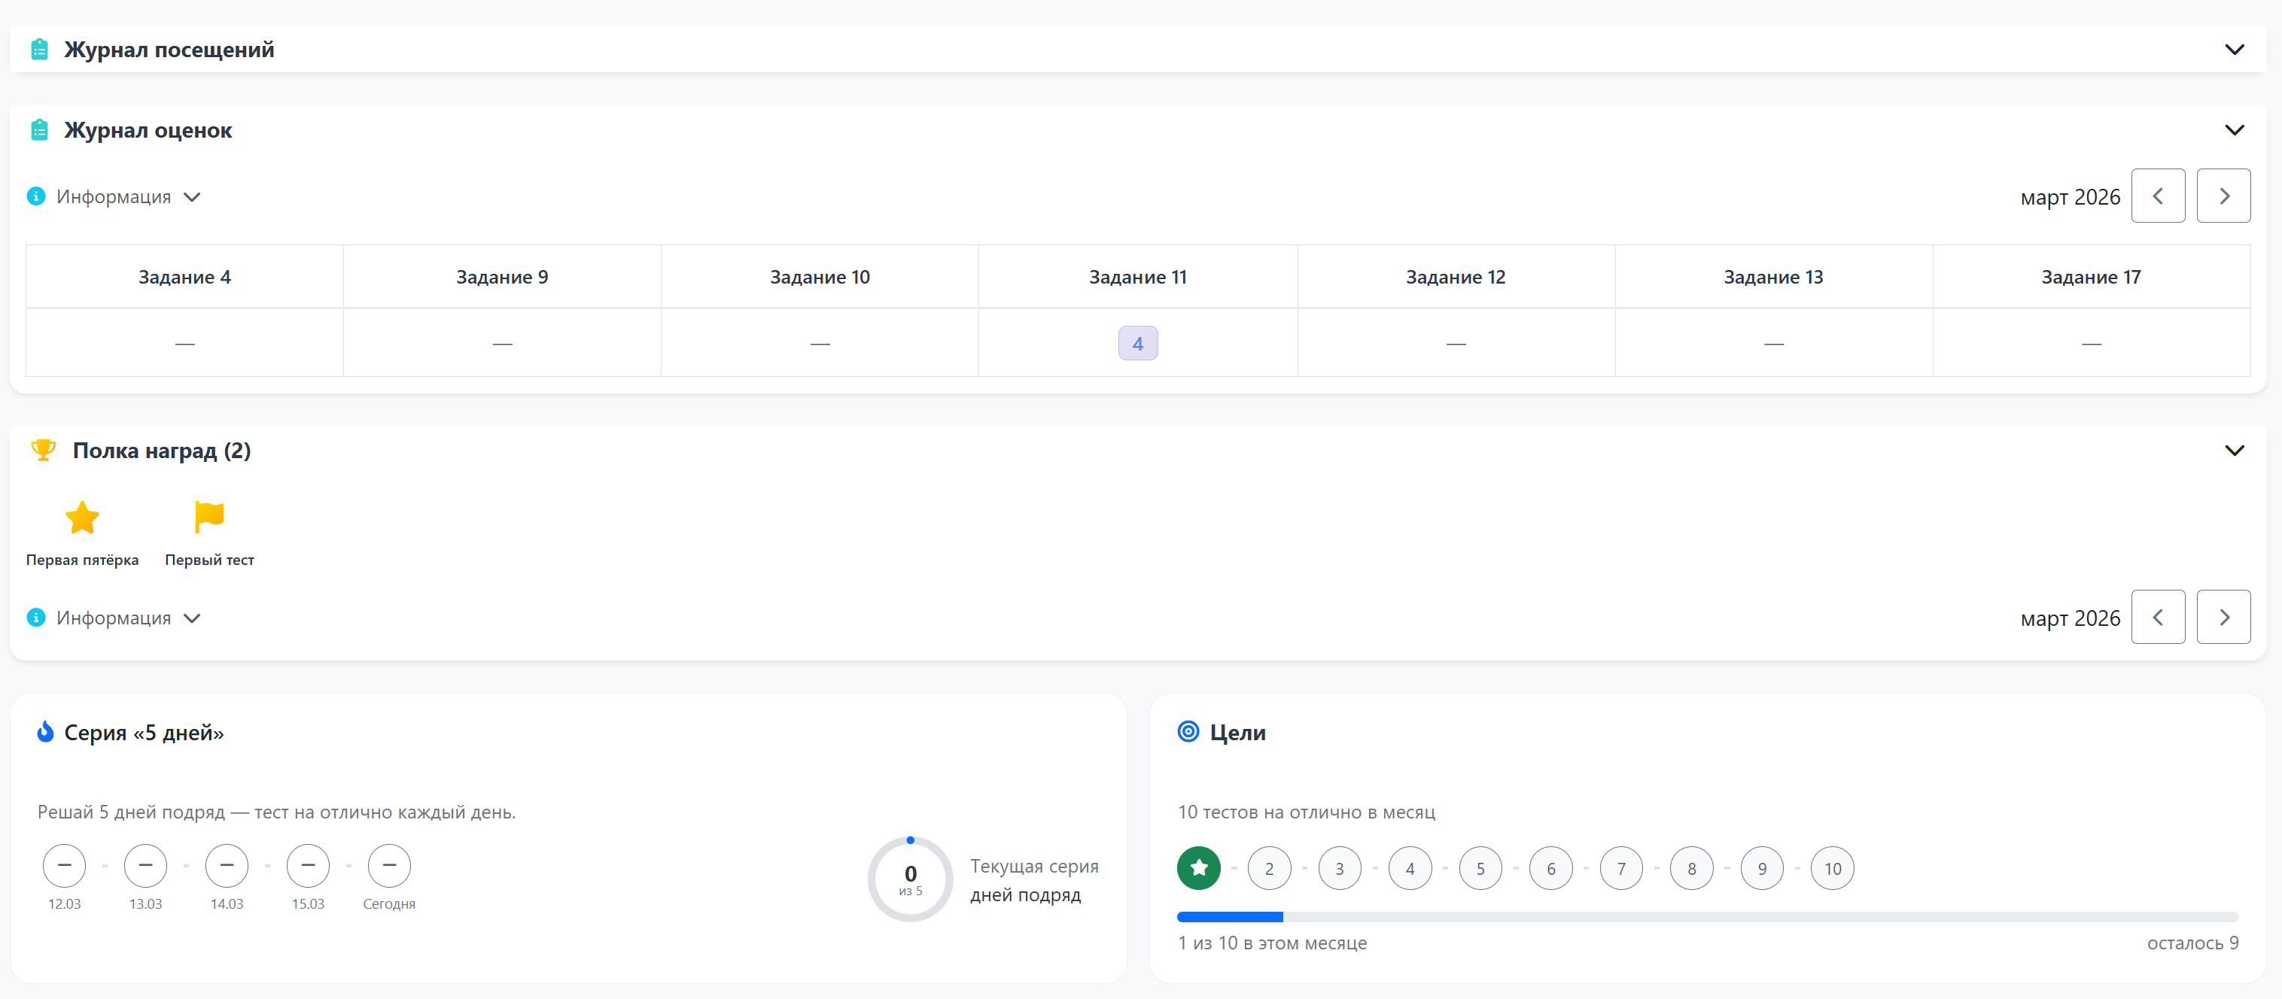Image resolution: width=2282 pixels, height=999 pixels.
Task: Expand Информация in the Журнал оценок section
Action: pos(114,196)
